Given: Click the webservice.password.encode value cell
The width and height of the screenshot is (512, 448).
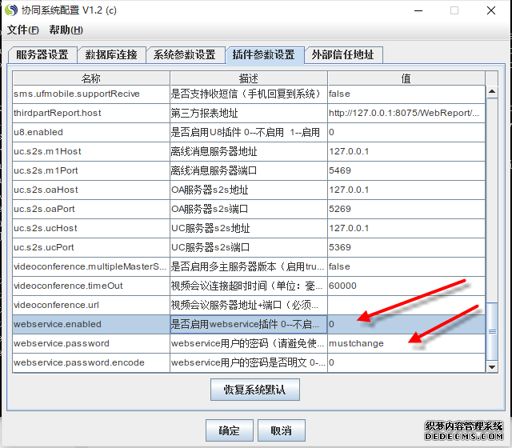Looking at the screenshot, I should click(x=406, y=362).
